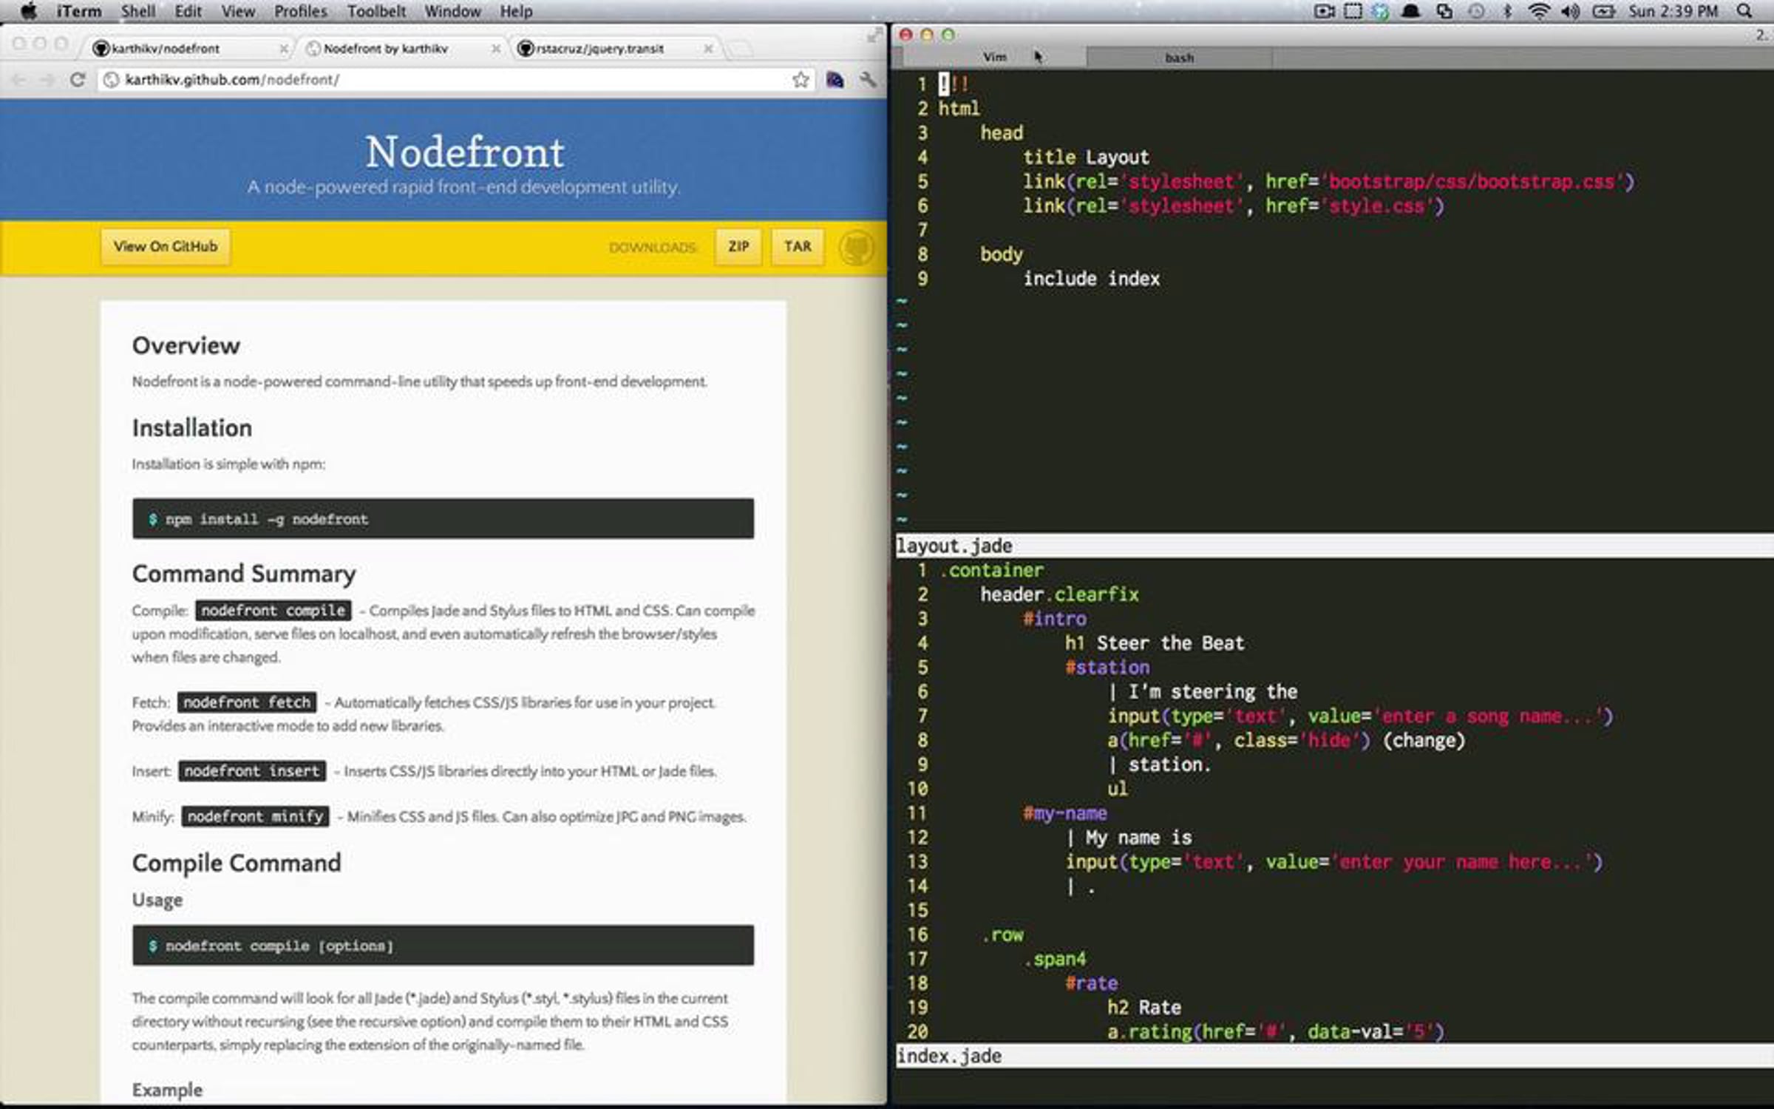Image resolution: width=1774 pixels, height=1109 pixels.
Task: Close the Nodefront by karthikv tab
Action: pyautogui.click(x=495, y=49)
